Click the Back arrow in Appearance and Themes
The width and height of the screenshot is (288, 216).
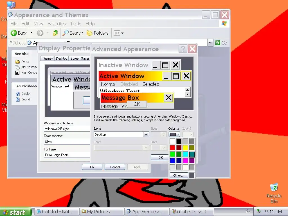[13, 33]
